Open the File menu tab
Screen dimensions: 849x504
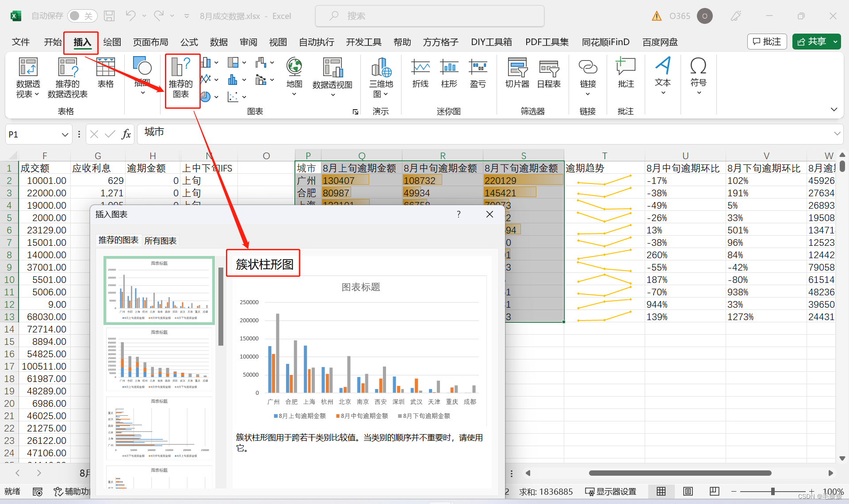coord(21,42)
